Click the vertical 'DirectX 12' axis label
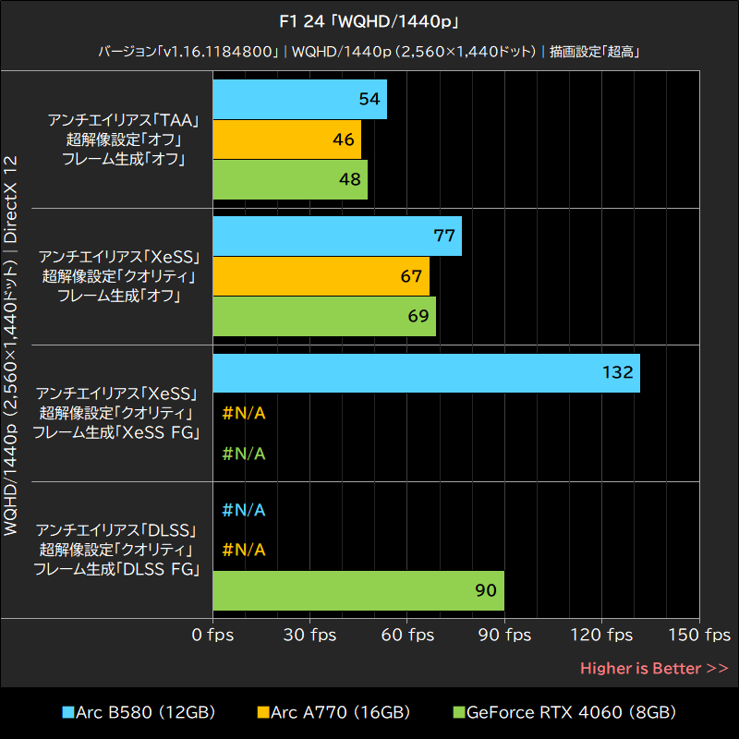 point(10,199)
